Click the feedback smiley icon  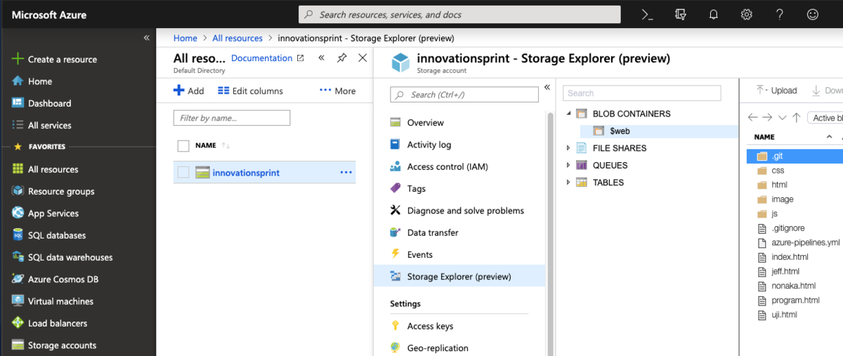(x=813, y=15)
